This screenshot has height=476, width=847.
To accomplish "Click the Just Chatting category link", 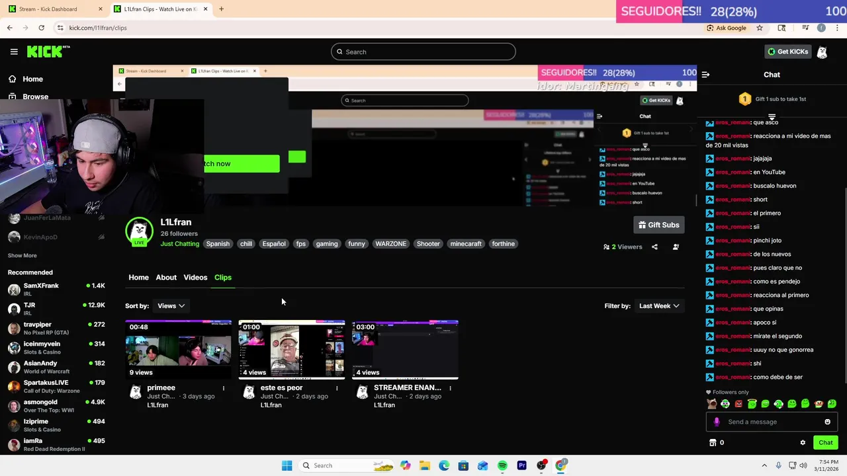I will pyautogui.click(x=179, y=244).
